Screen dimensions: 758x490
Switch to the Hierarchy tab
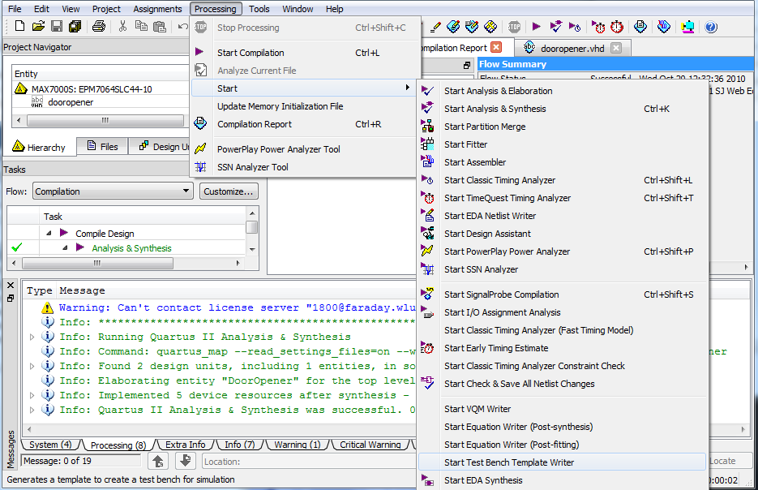click(x=39, y=147)
